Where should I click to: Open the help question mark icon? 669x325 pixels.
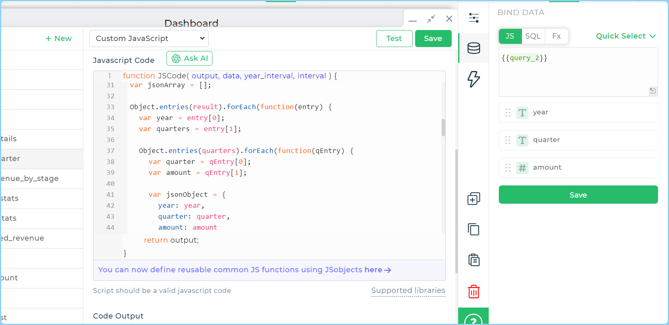(473, 320)
